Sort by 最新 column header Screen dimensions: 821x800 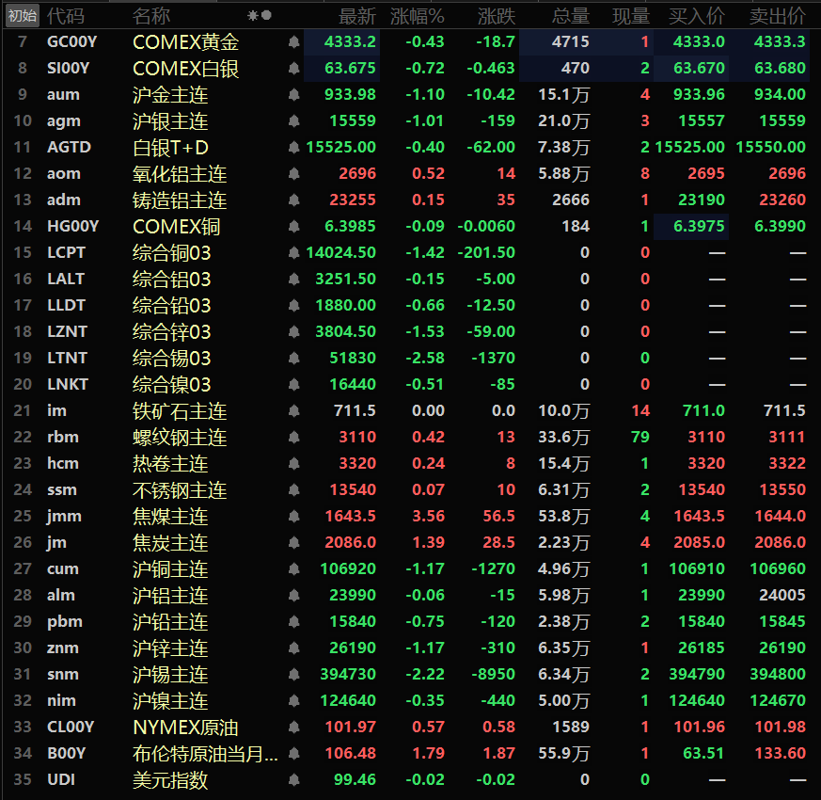point(356,16)
